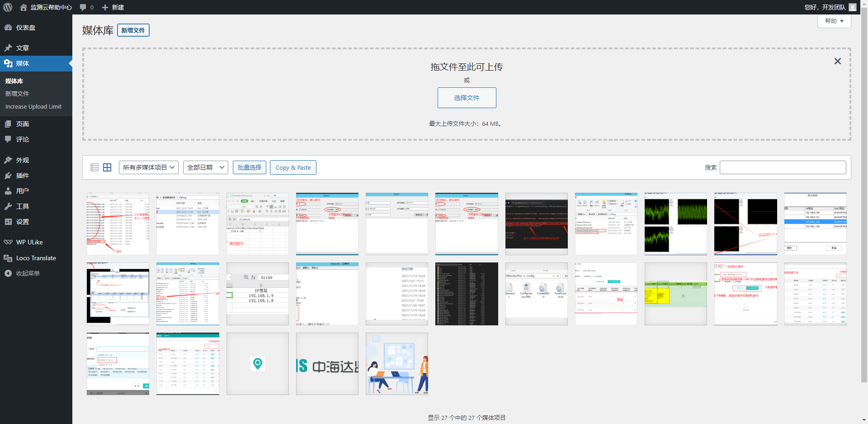Open the Plugins (插件) sidebar menu
Viewport: 868px width, 424px height.
22,176
